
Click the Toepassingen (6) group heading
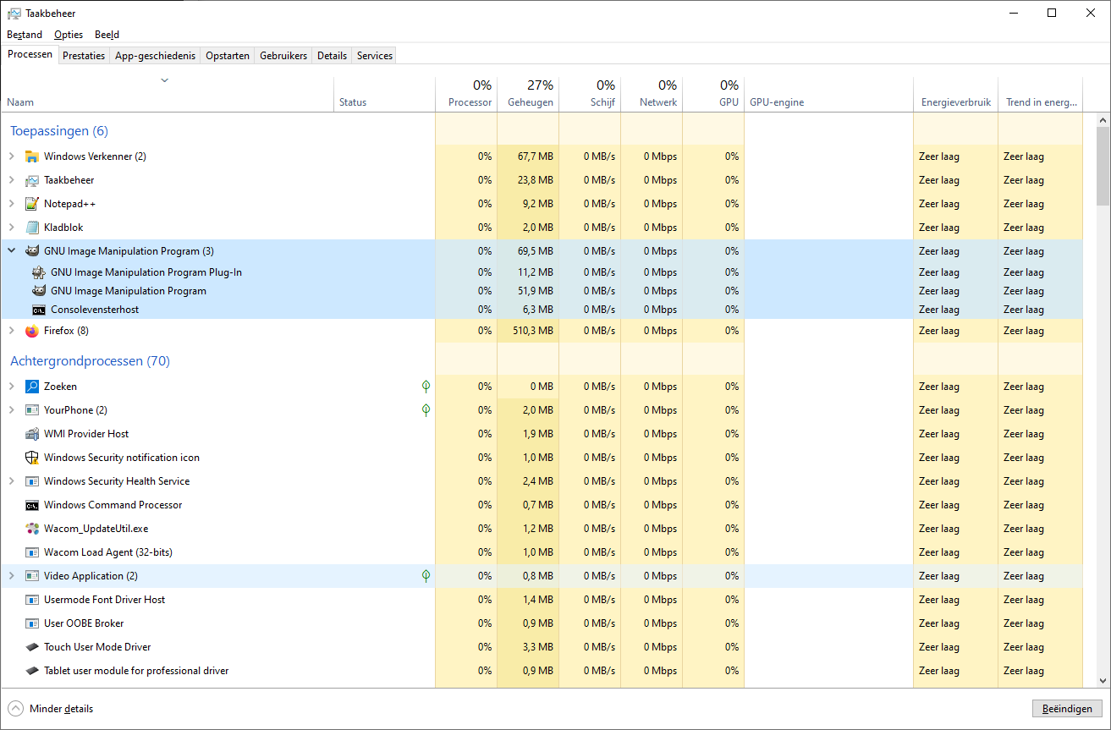tap(59, 131)
